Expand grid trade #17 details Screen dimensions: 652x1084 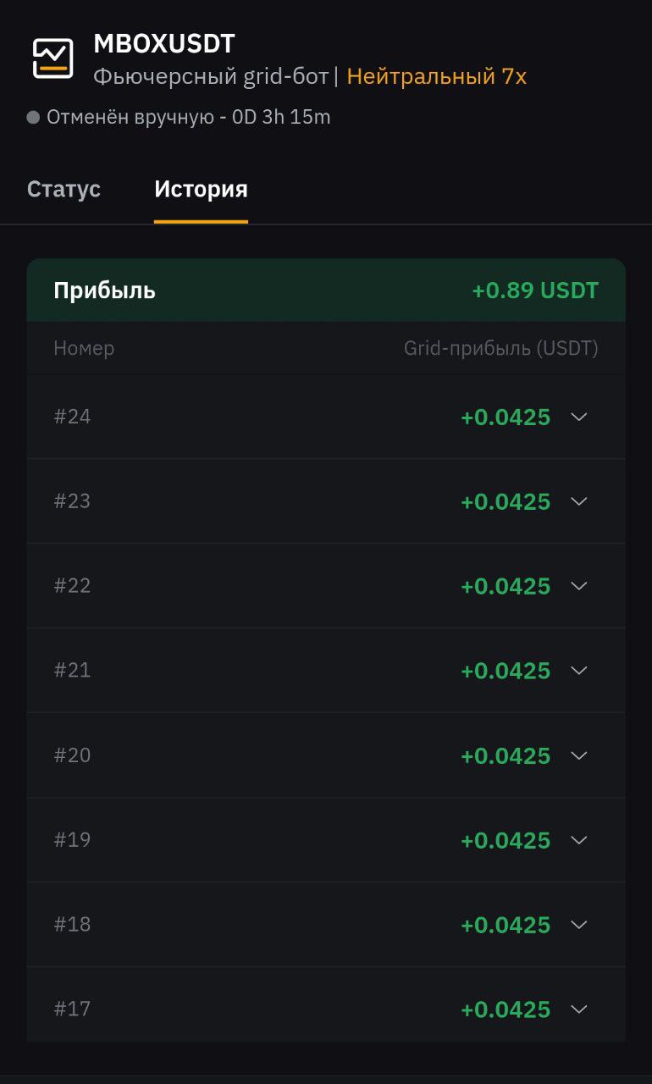click(579, 1009)
